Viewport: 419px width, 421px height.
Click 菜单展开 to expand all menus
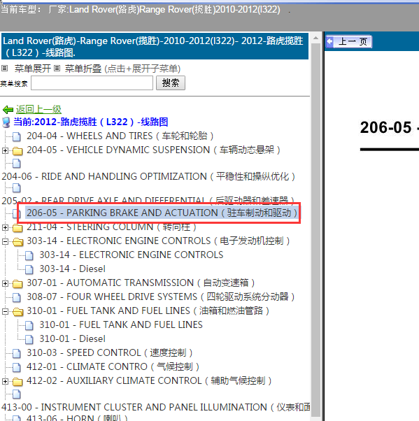point(32,69)
